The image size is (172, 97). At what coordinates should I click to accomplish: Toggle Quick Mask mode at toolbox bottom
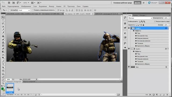[3, 93]
